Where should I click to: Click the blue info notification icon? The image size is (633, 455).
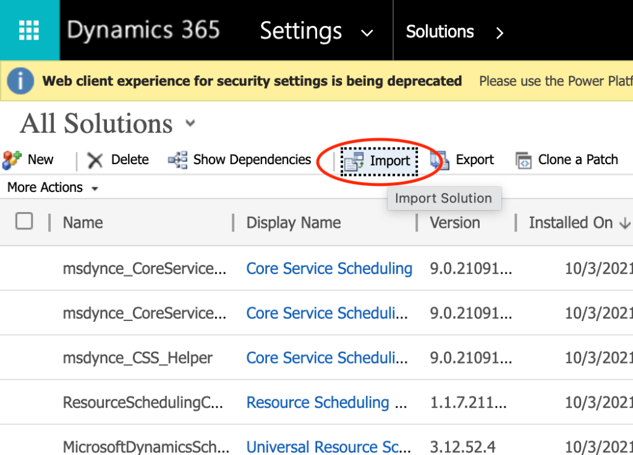pos(20,81)
